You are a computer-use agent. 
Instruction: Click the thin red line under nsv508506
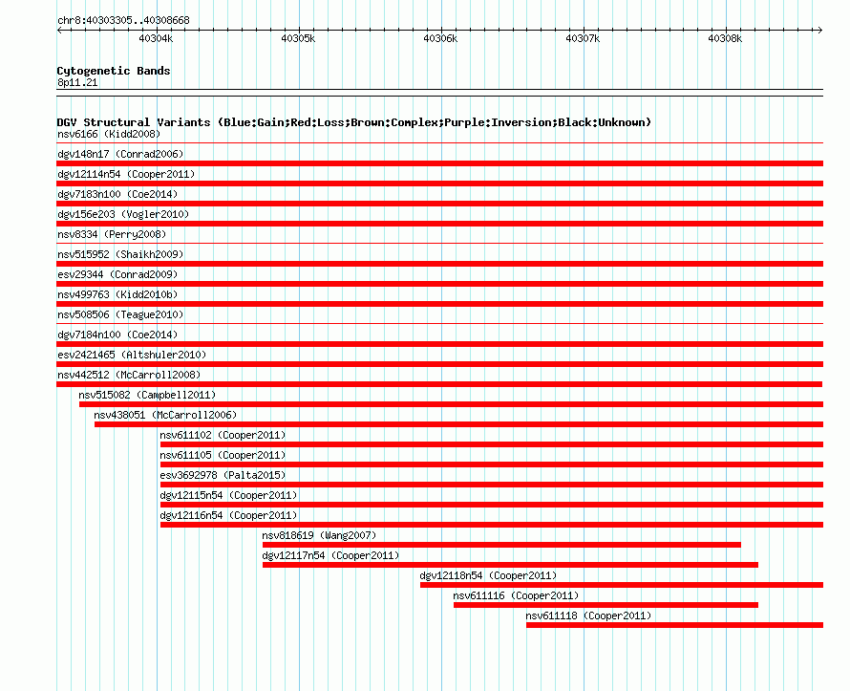439,323
